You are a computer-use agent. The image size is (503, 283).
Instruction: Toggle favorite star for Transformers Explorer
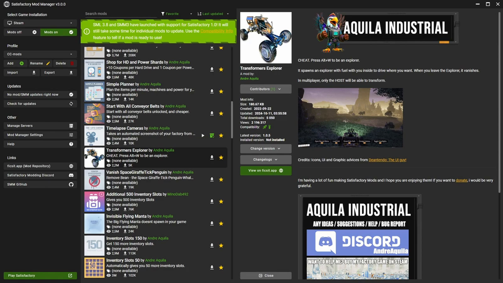221,158
